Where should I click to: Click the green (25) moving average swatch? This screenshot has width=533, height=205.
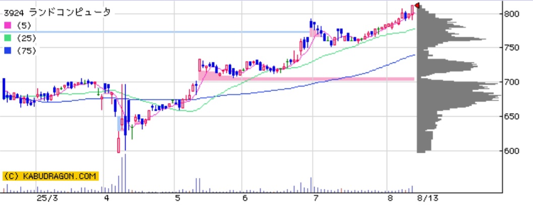pos(7,38)
